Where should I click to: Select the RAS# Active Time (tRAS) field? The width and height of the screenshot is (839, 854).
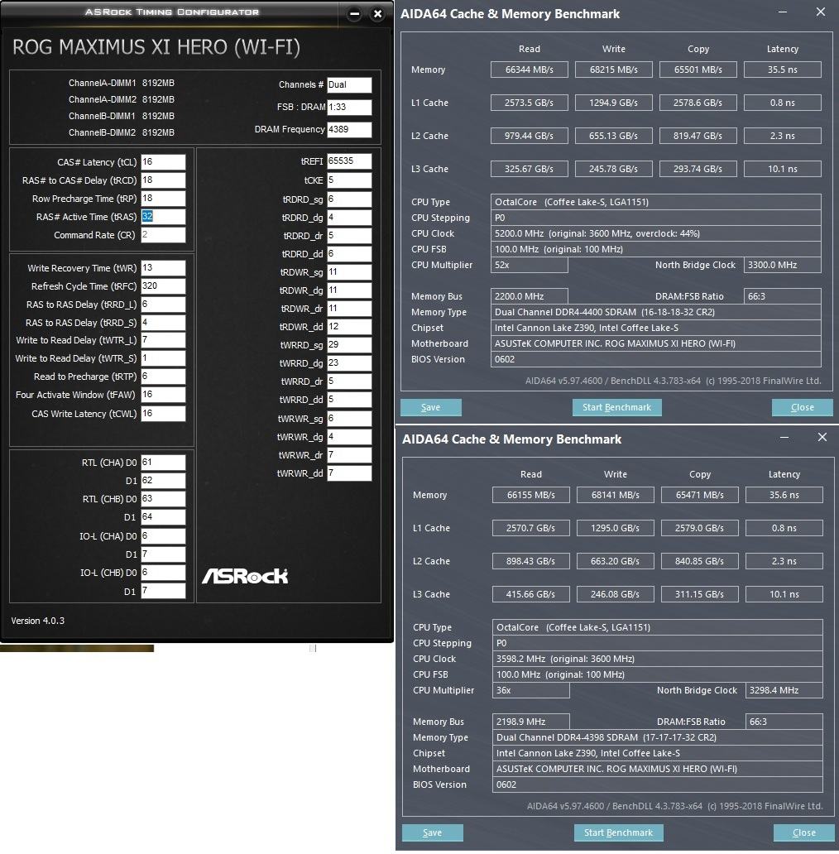[x=163, y=217]
